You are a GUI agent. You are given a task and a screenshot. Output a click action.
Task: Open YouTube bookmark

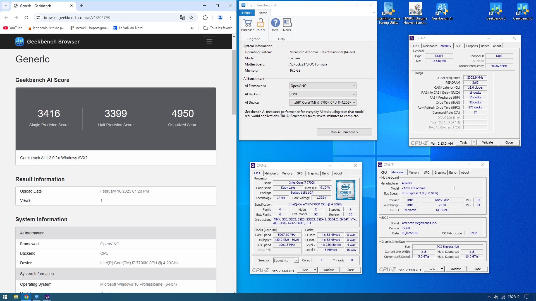coord(13,28)
